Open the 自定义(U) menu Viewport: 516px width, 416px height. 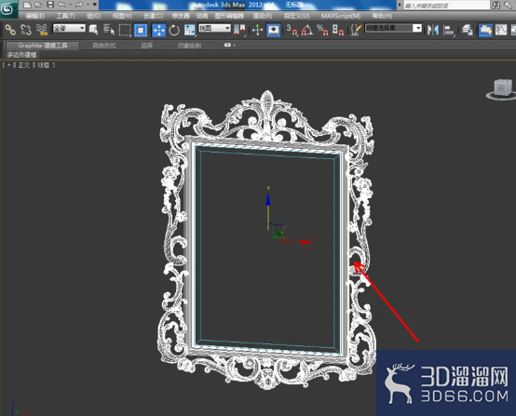click(x=297, y=16)
